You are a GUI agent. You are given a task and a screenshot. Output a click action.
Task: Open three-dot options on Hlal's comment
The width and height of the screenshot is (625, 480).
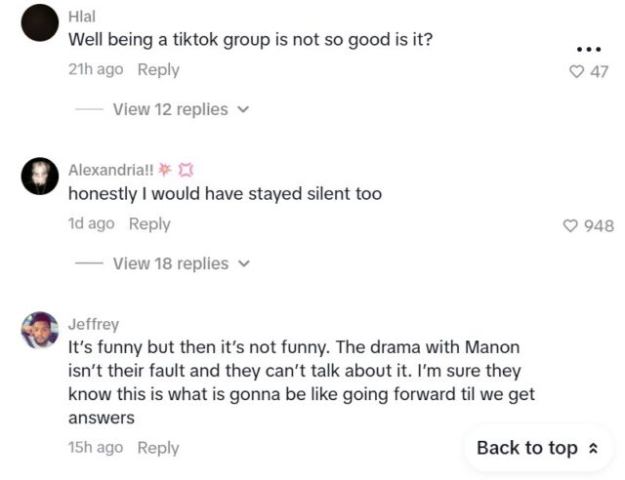(586, 49)
